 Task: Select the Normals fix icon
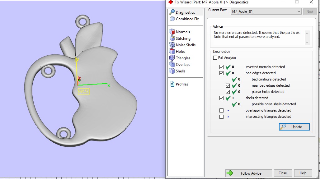pyautogui.click(x=172, y=32)
